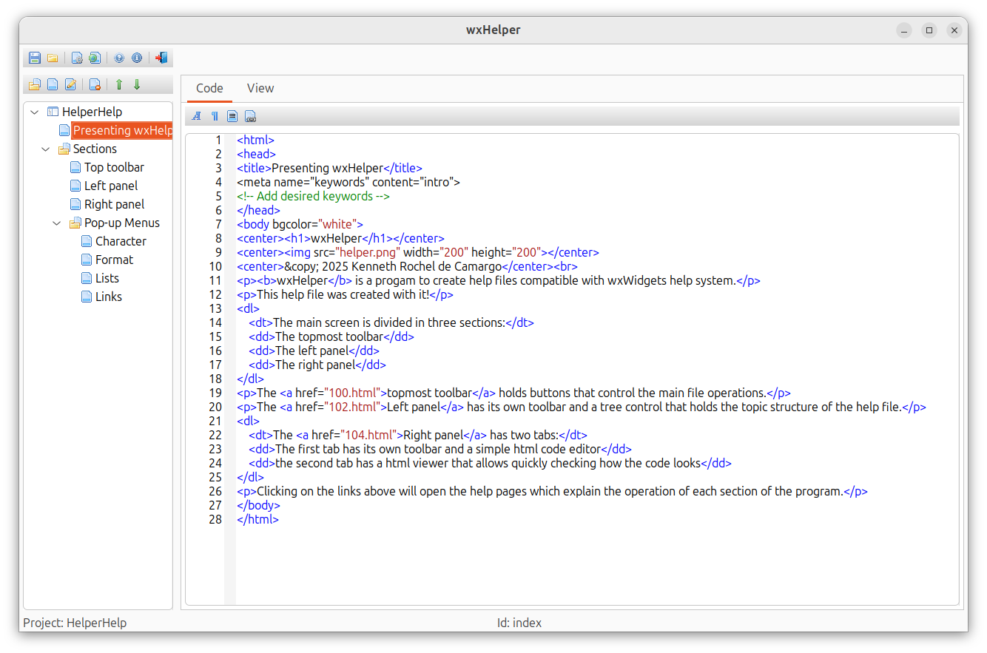Click the green up arrow icon
The height and width of the screenshot is (653, 987).
point(119,84)
